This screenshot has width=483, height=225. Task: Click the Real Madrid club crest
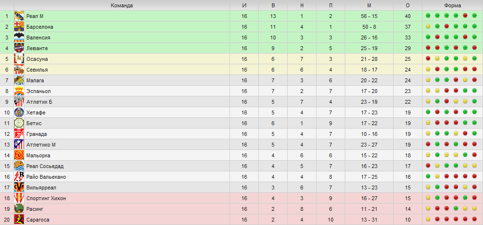19,16
